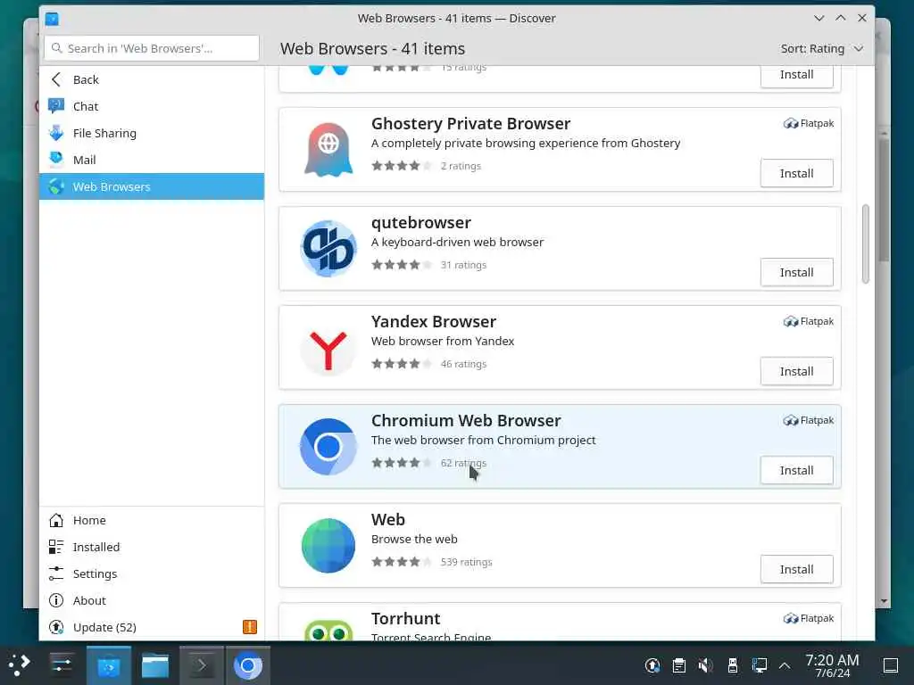
Task: Go Back in the sidebar
Action: 152,79
